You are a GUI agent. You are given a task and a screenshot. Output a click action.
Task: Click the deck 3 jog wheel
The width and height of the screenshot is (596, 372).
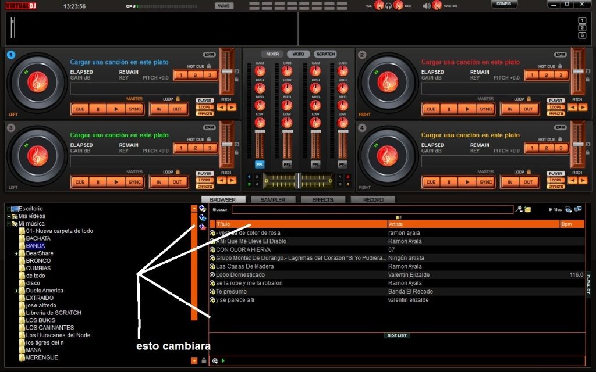coord(37,155)
